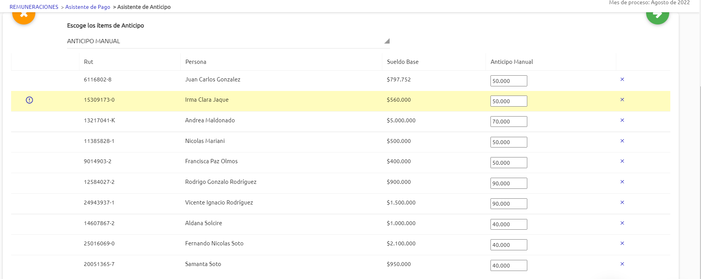This screenshot has width=701, height=279.
Task: Click sueldo base value $5.000.000
Action: pos(401,120)
